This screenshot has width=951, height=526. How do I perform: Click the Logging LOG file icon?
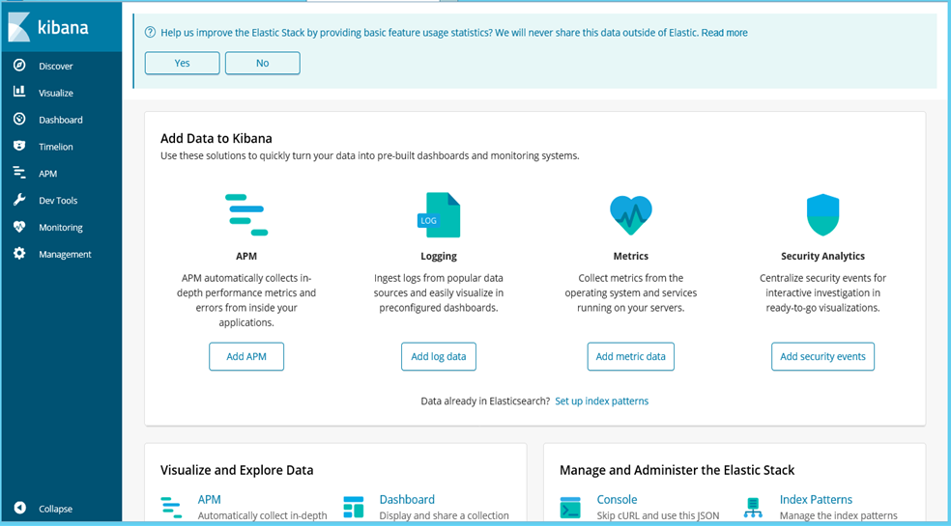(439, 214)
